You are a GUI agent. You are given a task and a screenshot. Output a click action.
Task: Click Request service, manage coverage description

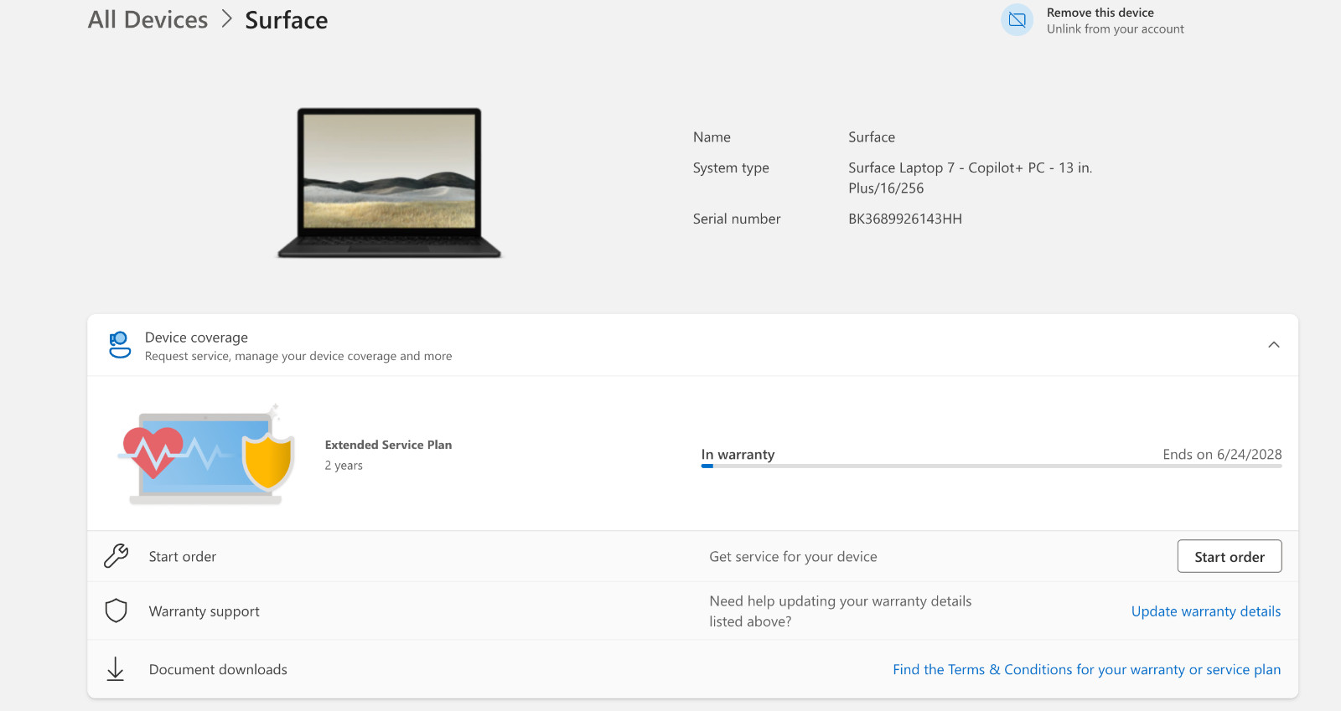coord(298,356)
